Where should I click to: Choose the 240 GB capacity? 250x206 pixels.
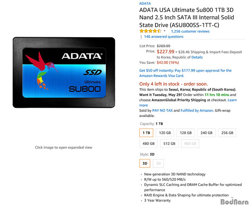(x=206, y=133)
